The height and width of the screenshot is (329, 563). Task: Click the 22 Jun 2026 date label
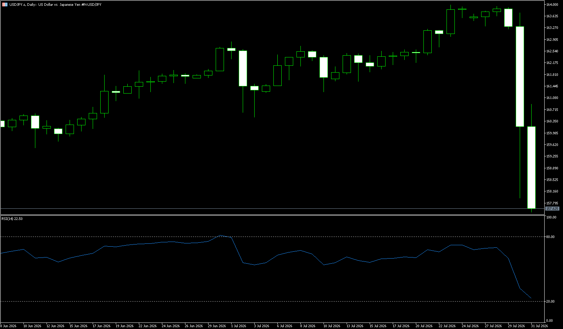pos(148,326)
